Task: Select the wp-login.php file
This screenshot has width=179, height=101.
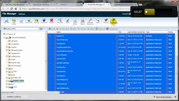Action: [61, 72]
